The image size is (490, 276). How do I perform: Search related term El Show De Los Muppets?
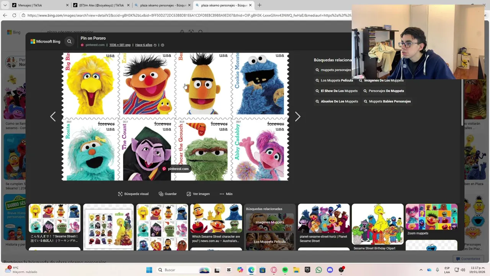pyautogui.click(x=336, y=91)
